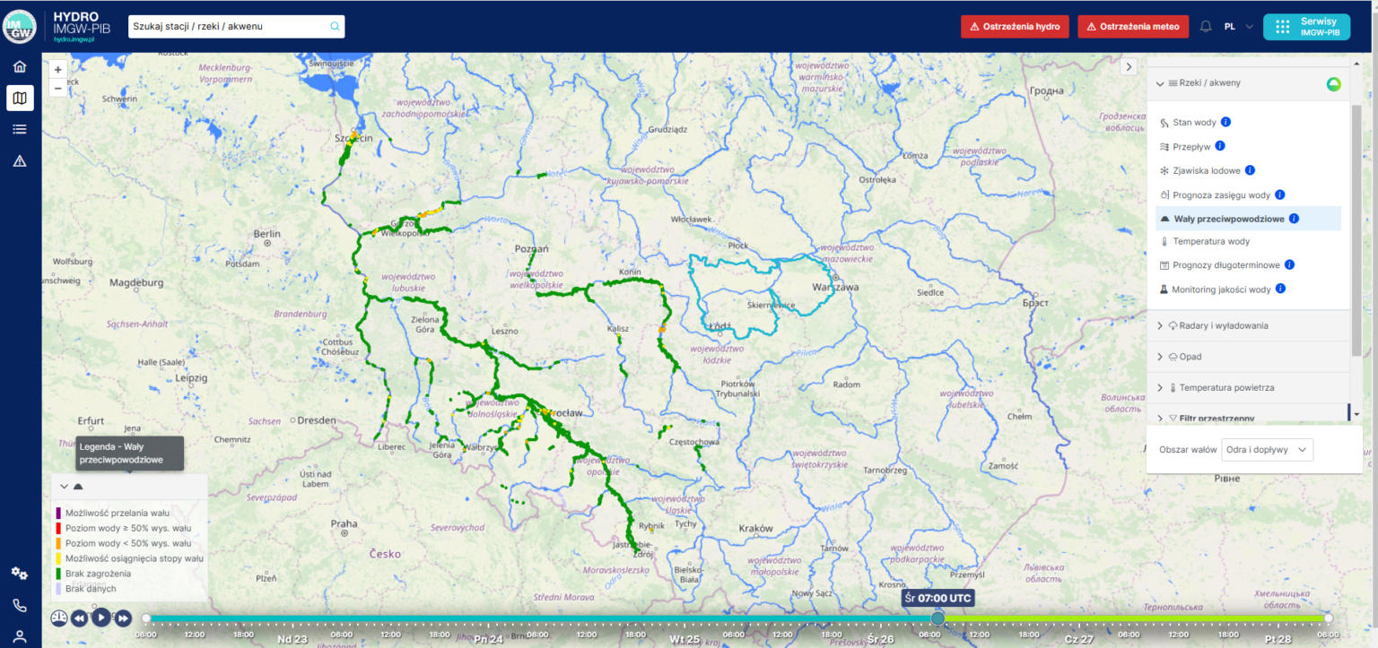Open the hydro.imgw.pl logo link
1378x648 pixels.
[81, 26]
